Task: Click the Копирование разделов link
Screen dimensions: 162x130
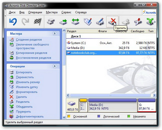Action: coord(31,53)
